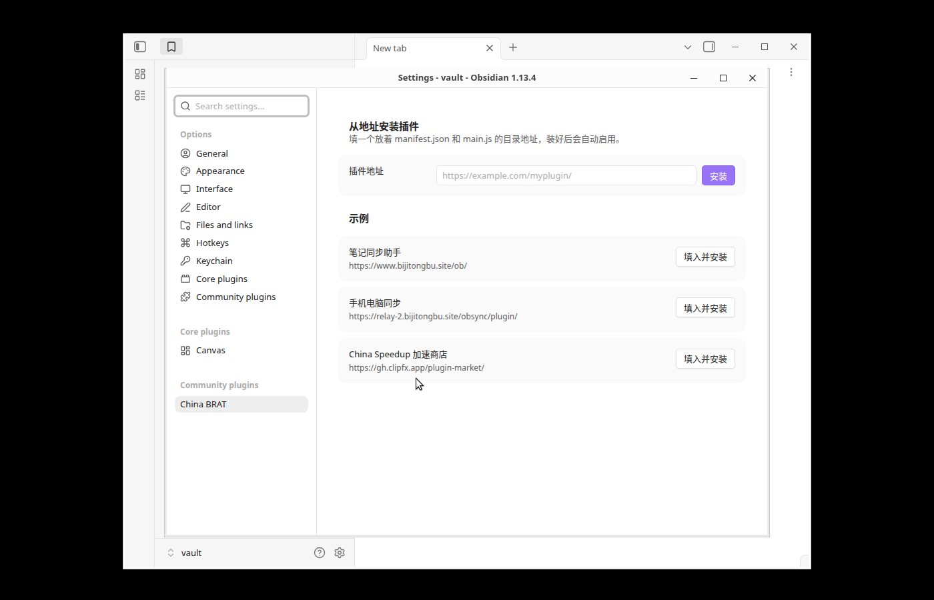Open Canvas plugin settings
Viewport: 934px width, 600px height.
click(x=242, y=351)
